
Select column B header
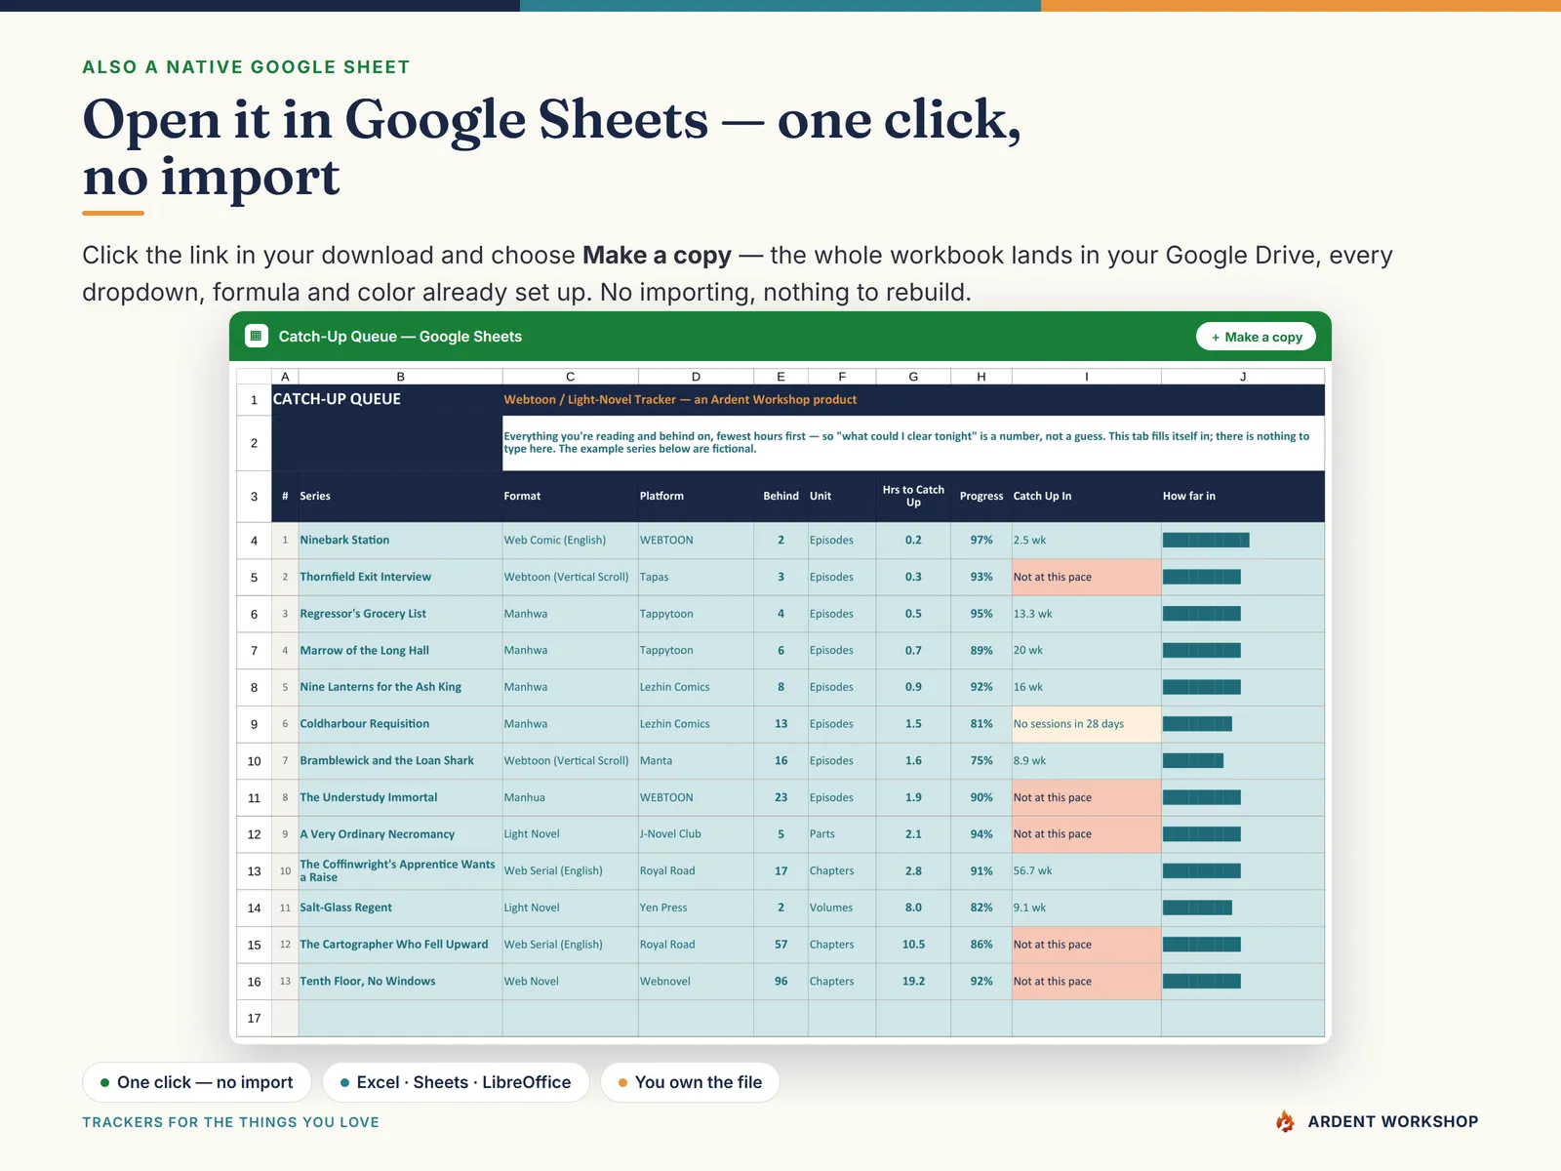(x=400, y=377)
